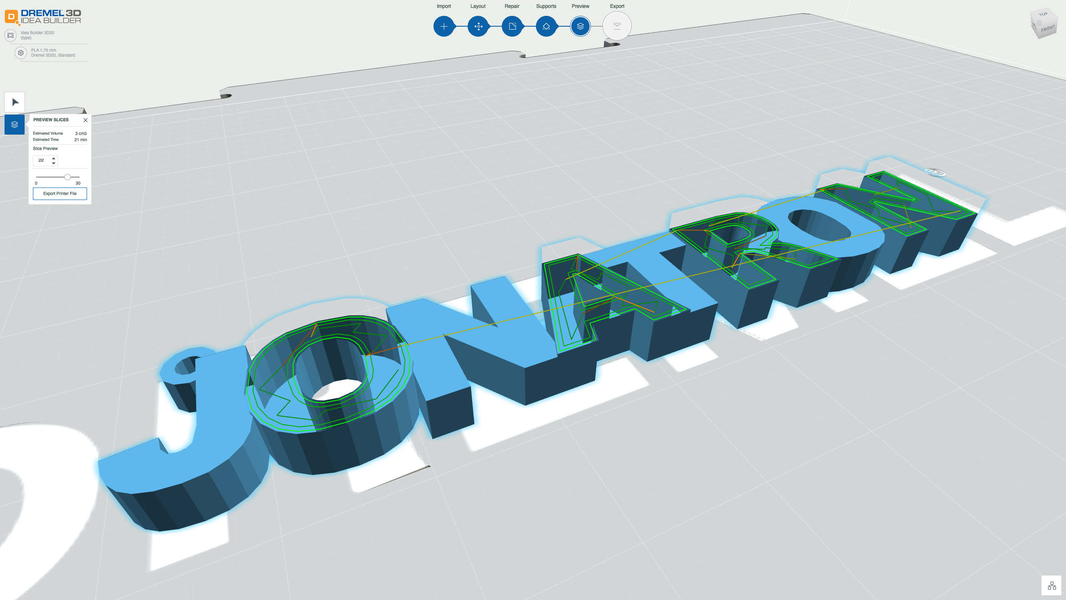
Task: Open the Supports step icon
Action: coord(546,26)
